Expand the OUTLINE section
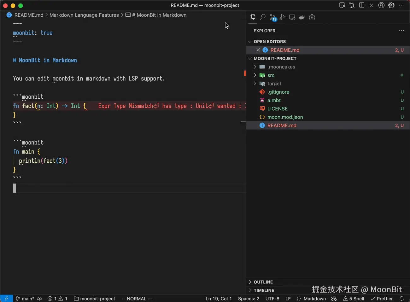 pos(263,282)
